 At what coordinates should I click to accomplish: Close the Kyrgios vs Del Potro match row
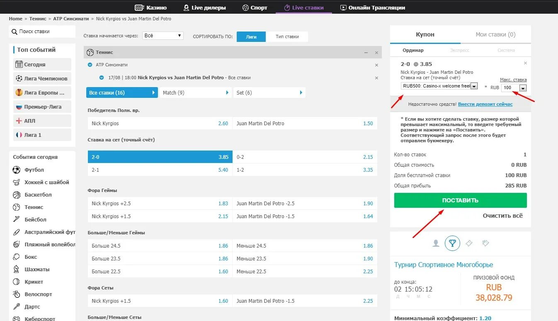(376, 78)
